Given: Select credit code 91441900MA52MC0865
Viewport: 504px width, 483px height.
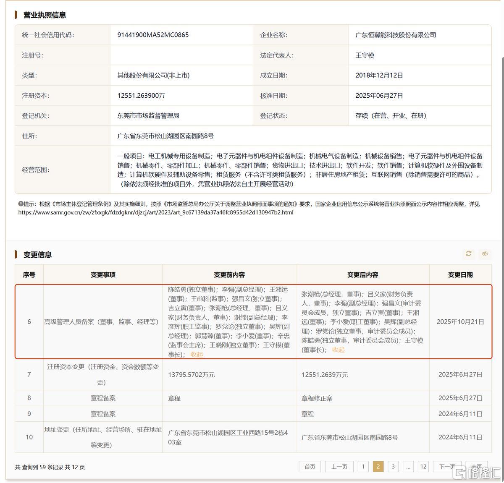Looking at the screenshot, I should (x=153, y=35).
